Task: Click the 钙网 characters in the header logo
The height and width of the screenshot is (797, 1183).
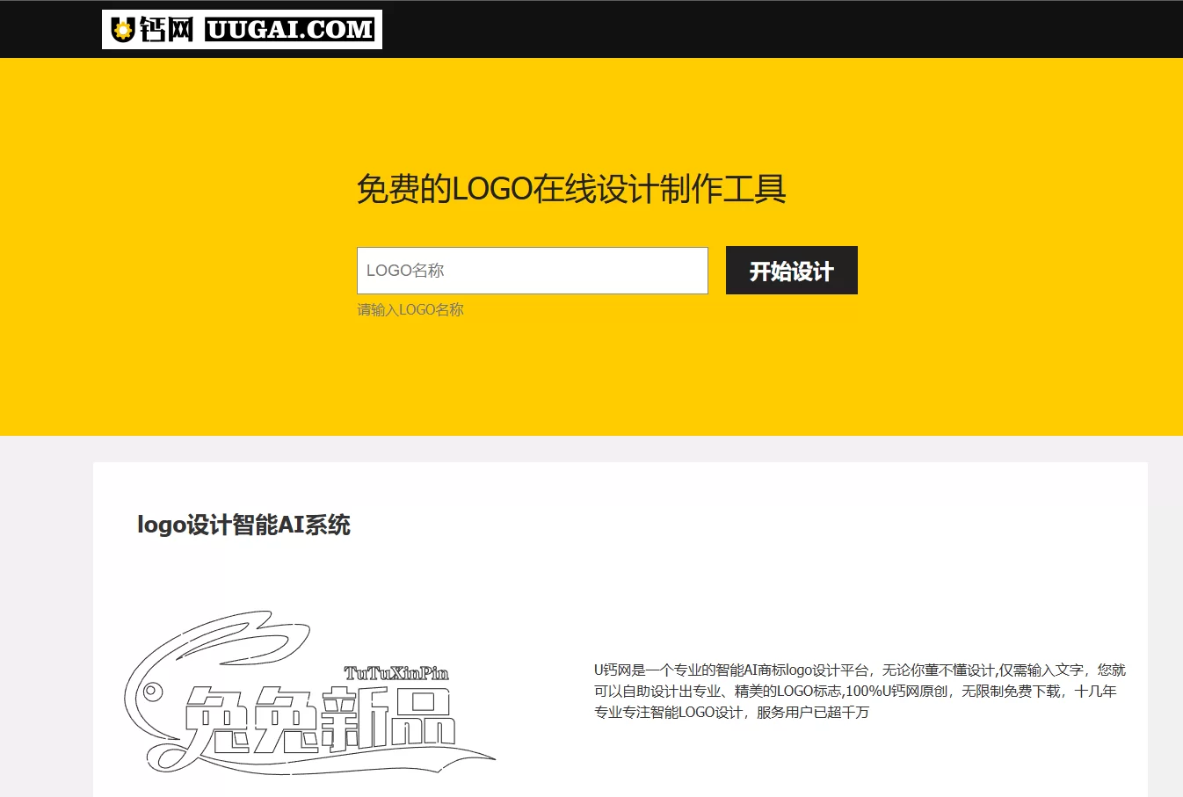Action: tap(166, 30)
